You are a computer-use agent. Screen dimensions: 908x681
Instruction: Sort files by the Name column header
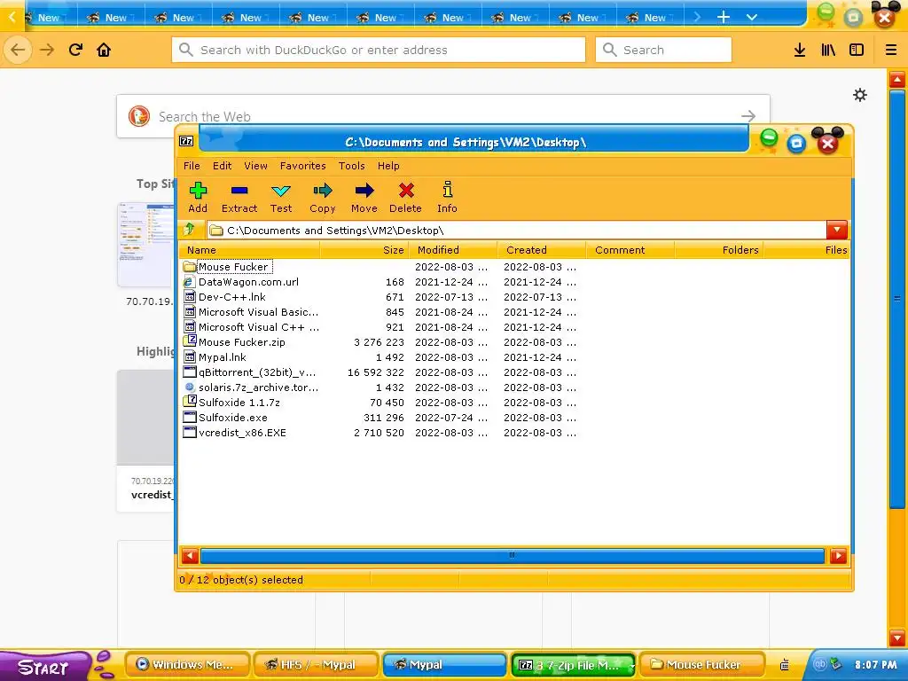pos(249,250)
